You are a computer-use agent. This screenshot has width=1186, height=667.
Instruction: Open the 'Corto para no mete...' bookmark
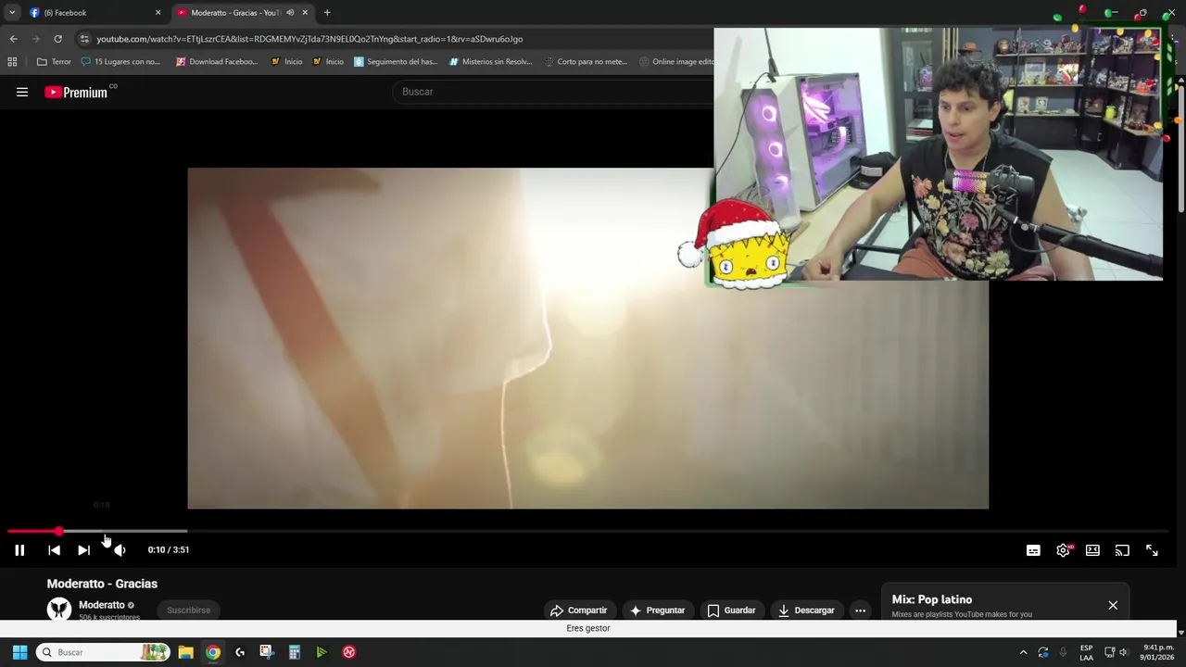586,62
